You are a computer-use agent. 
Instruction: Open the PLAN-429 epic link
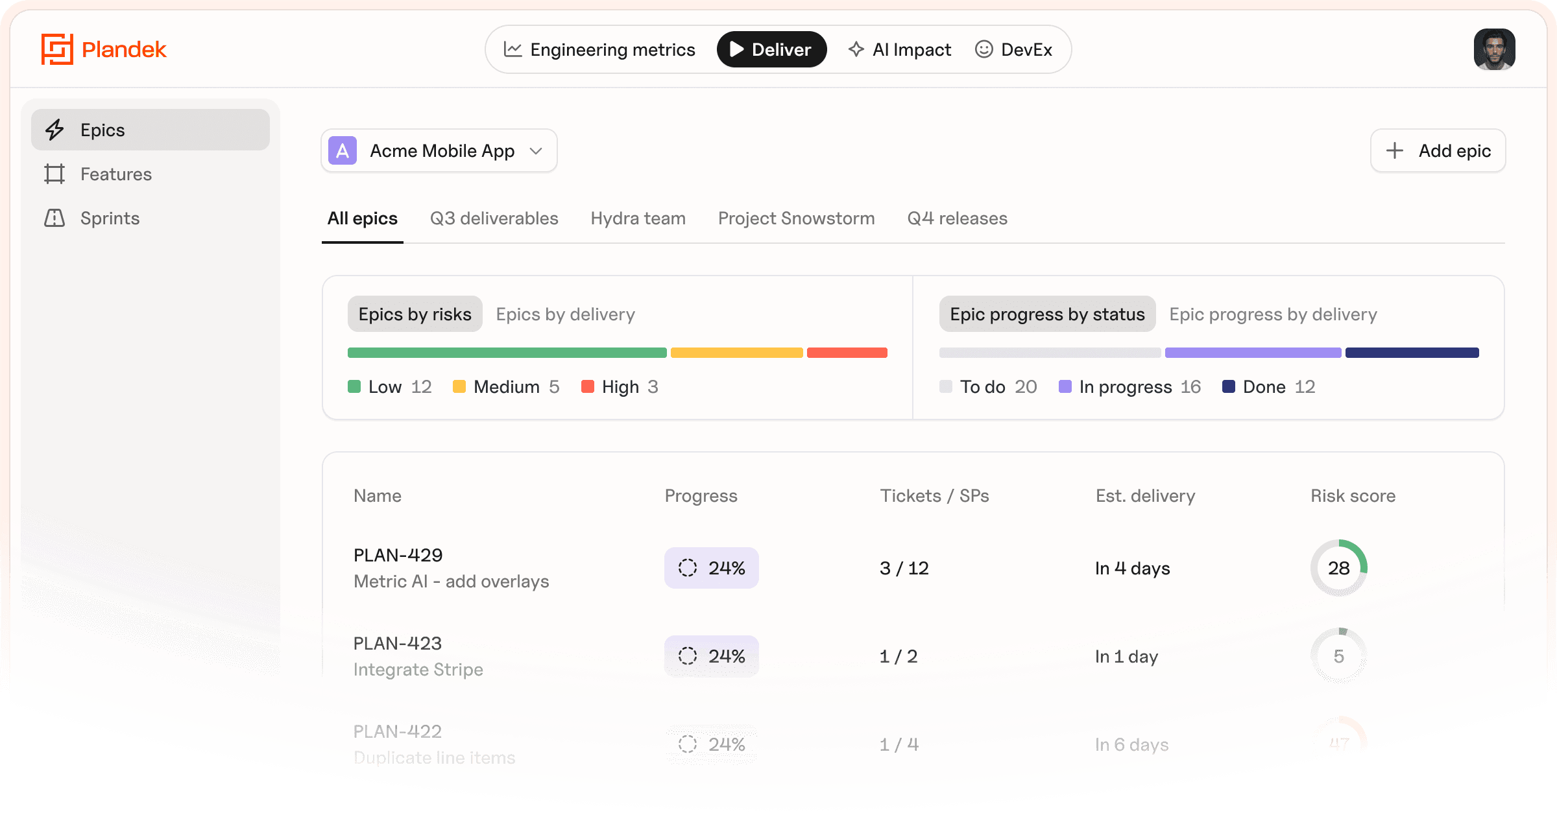[x=398, y=555]
